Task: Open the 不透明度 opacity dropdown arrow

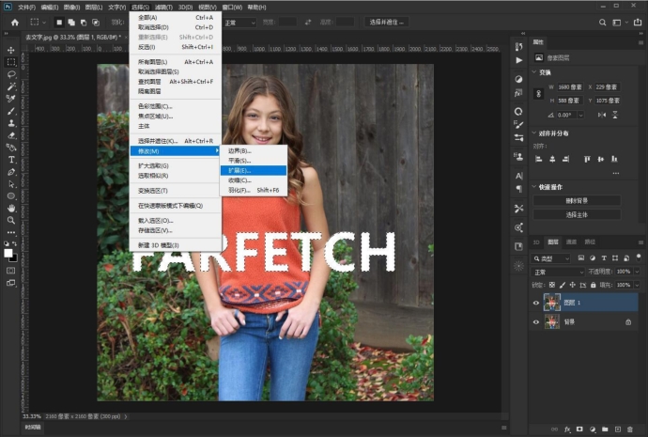Action: (x=637, y=272)
